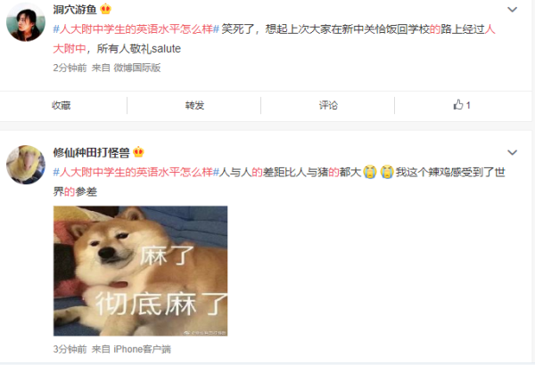Select 收藏 on first post
Screen dimensions: 535x365
pyautogui.click(x=61, y=105)
